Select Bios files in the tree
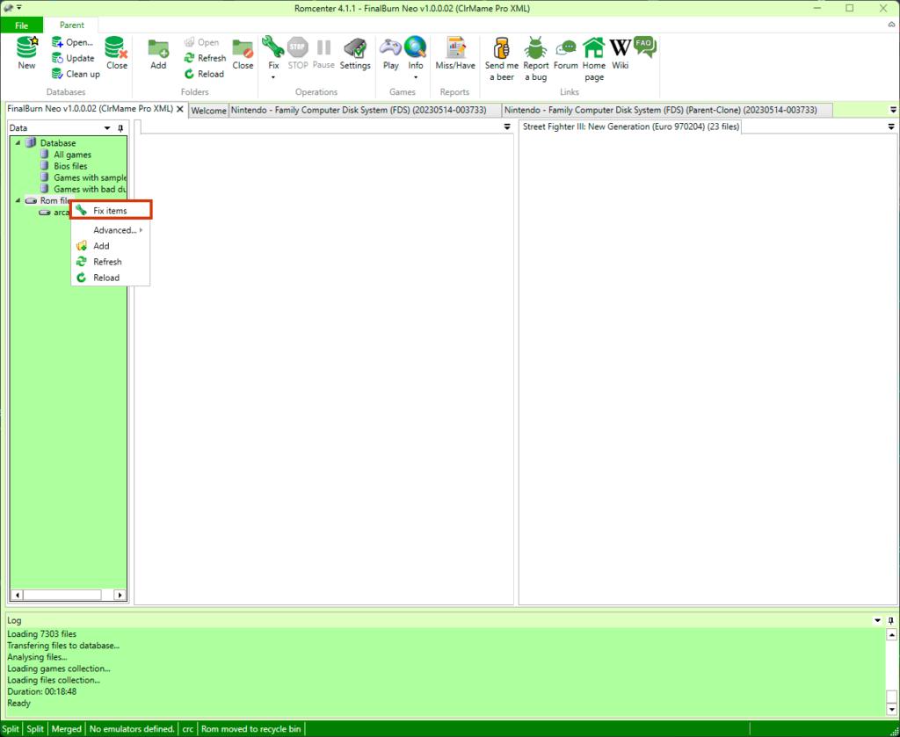 click(70, 166)
